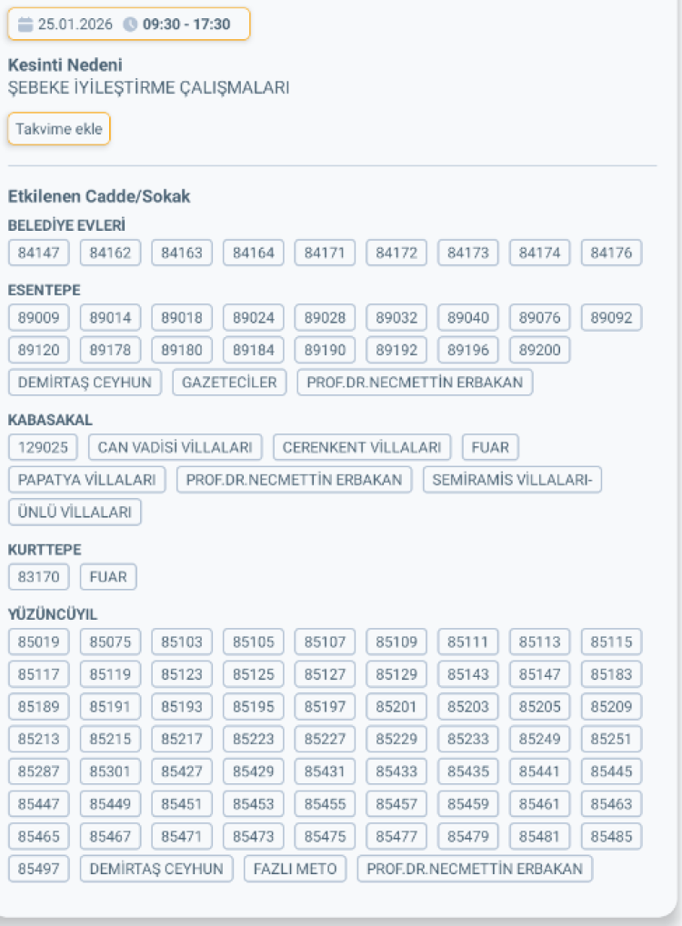Select street 83170 in Kurttepe
682x926 pixels.
[38, 577]
